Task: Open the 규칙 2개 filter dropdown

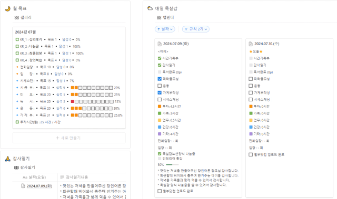Action: point(196,29)
